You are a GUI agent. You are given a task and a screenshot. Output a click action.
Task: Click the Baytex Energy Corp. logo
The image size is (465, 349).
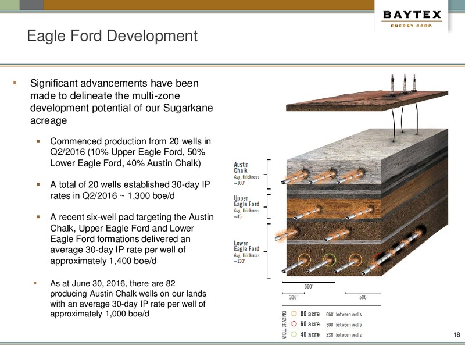coord(412,19)
